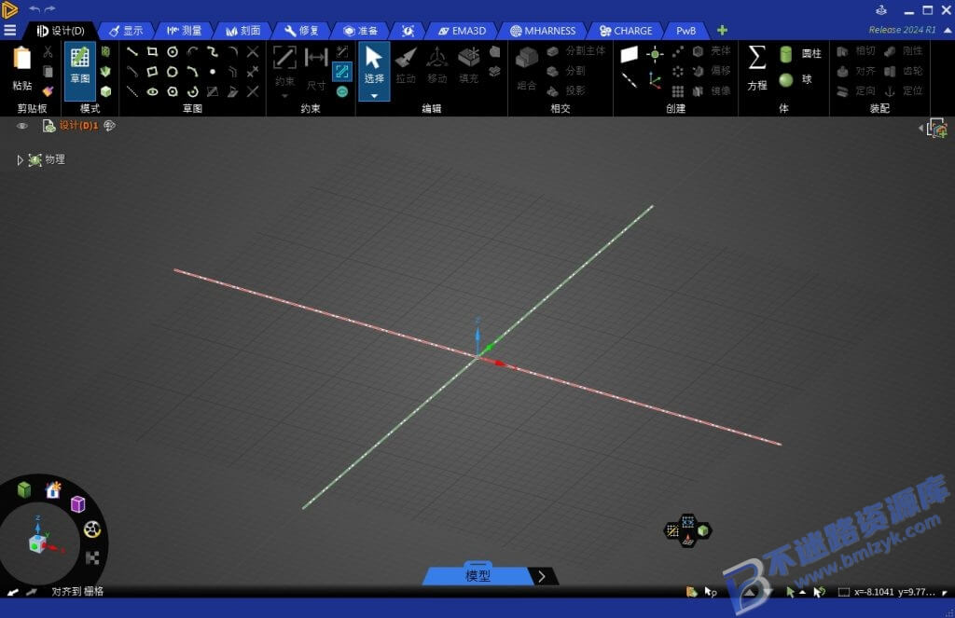Create a 圆柱 cylinder body
The width and height of the screenshot is (955, 618).
[799, 54]
